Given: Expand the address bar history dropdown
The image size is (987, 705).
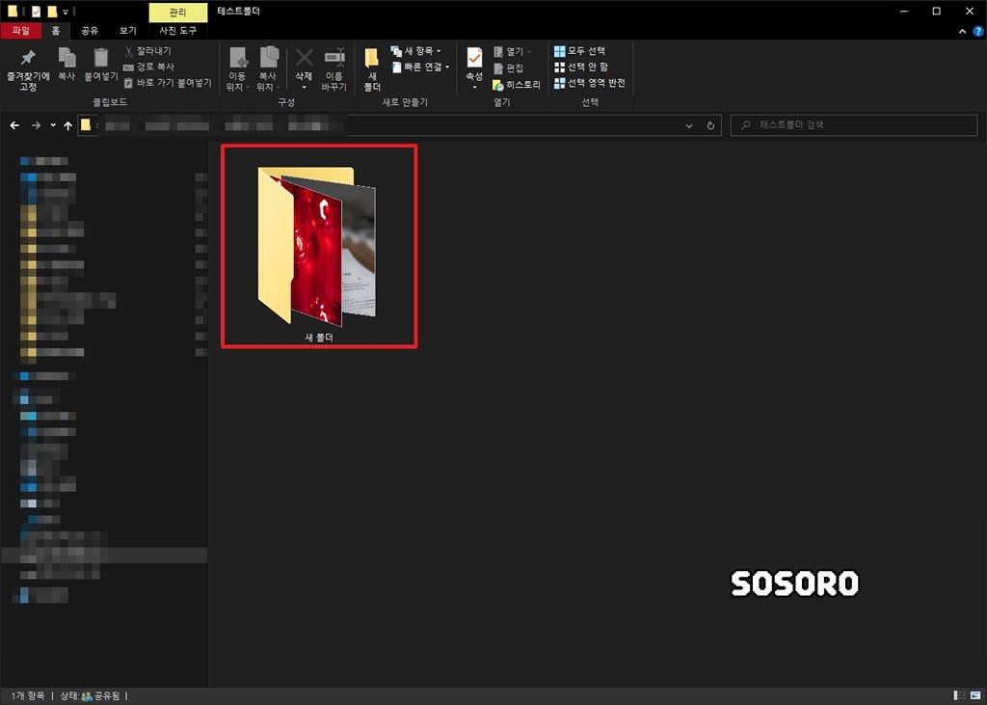Looking at the screenshot, I should (x=689, y=125).
